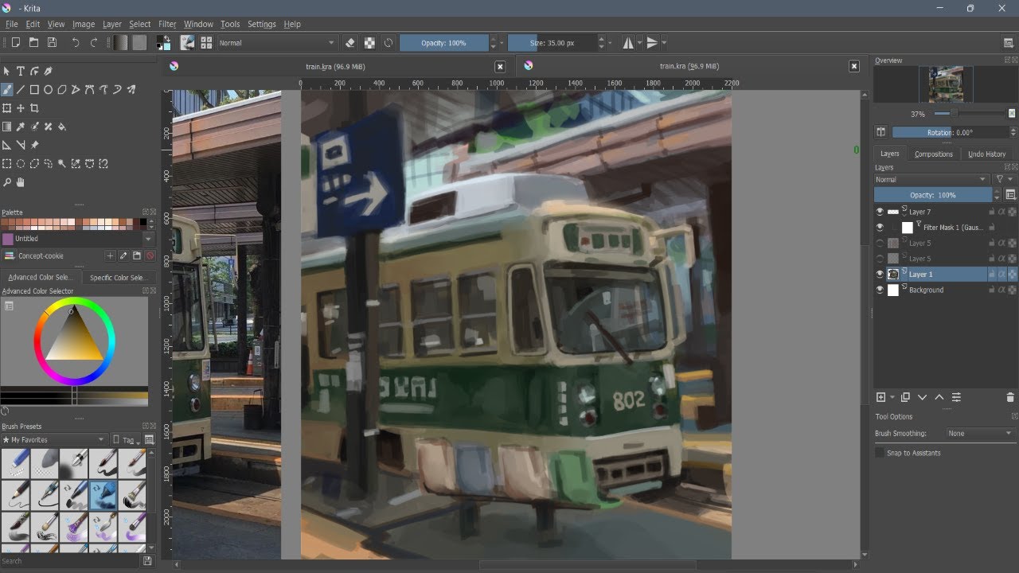Choose the Ellipse shape tool
Image resolution: width=1019 pixels, height=573 pixels.
coord(48,90)
